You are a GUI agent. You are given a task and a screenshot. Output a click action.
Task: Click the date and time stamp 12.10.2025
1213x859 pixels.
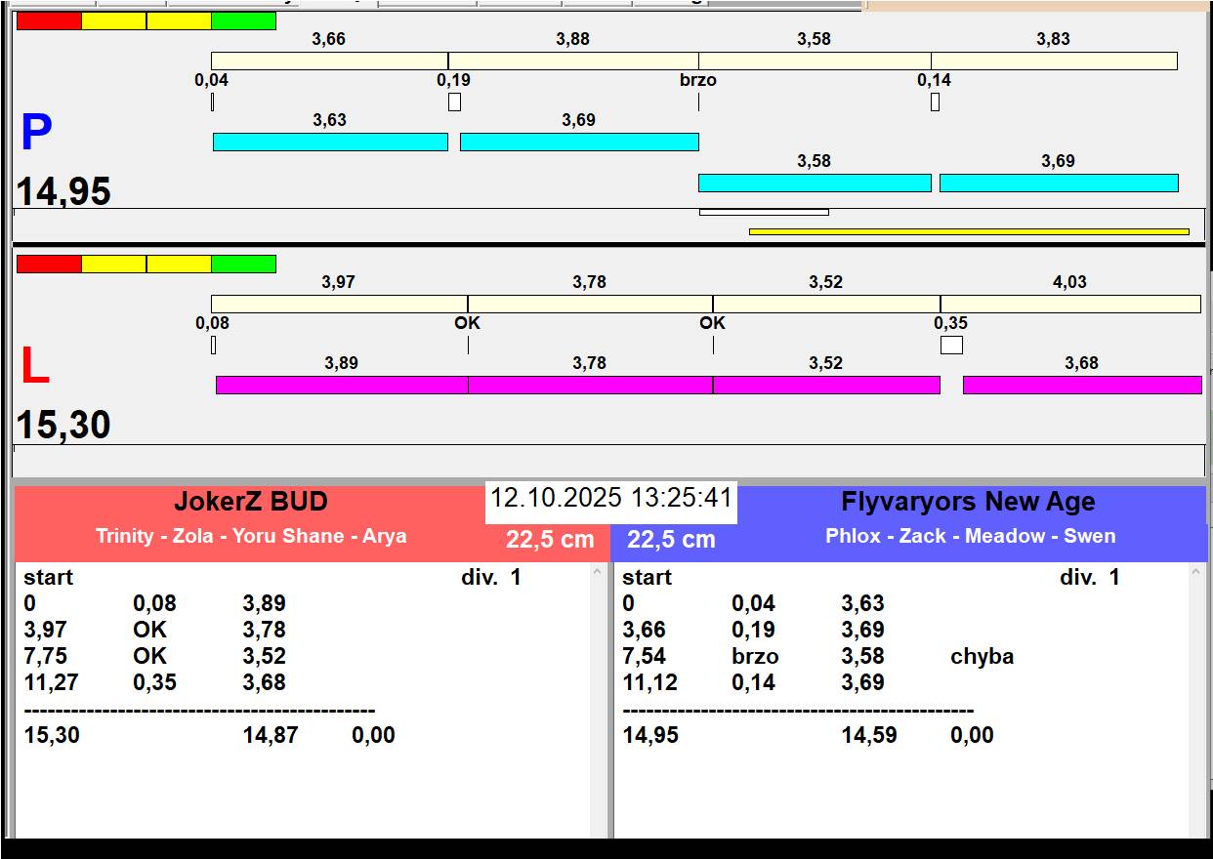tap(610, 498)
